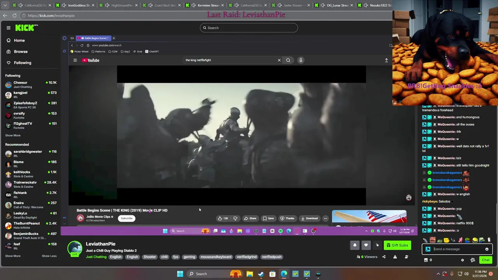Open Following in the Kick sidebar
Viewport: 498px width, 280px height.
23,63
